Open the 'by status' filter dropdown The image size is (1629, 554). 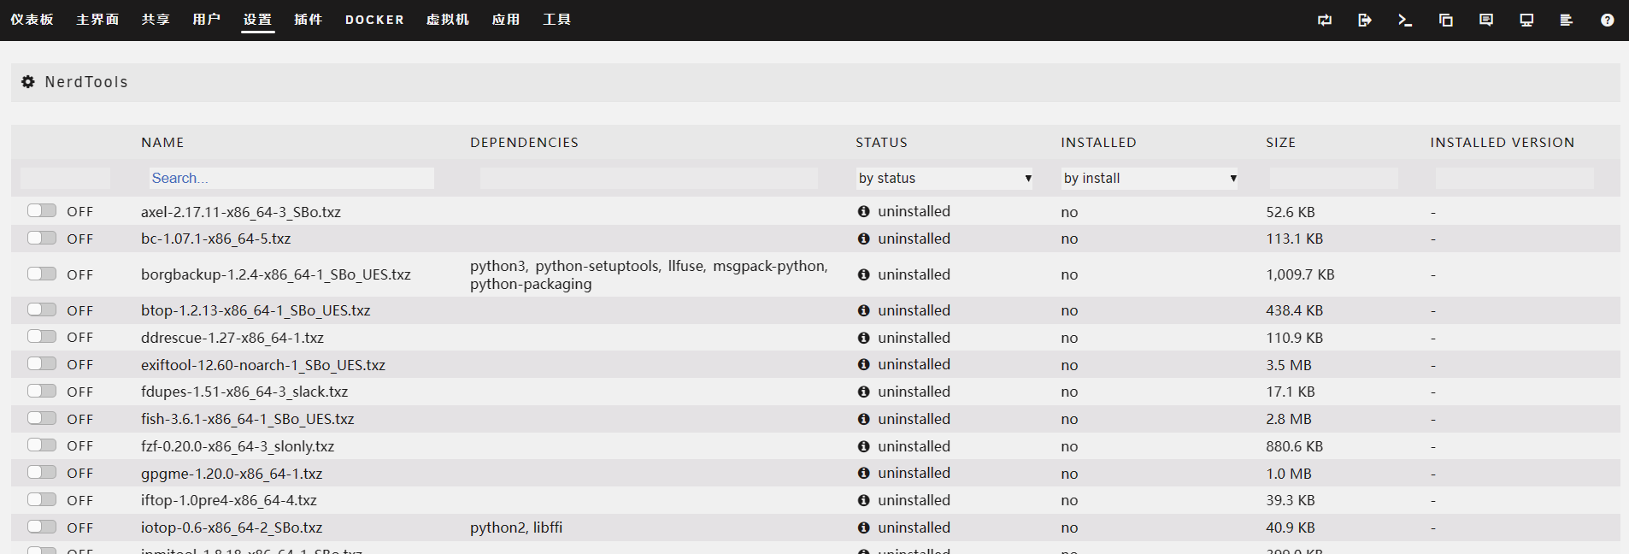[x=944, y=178]
